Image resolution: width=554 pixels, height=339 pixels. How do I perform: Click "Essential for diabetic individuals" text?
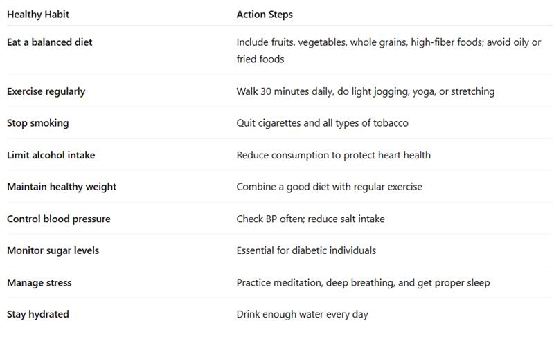306,250
